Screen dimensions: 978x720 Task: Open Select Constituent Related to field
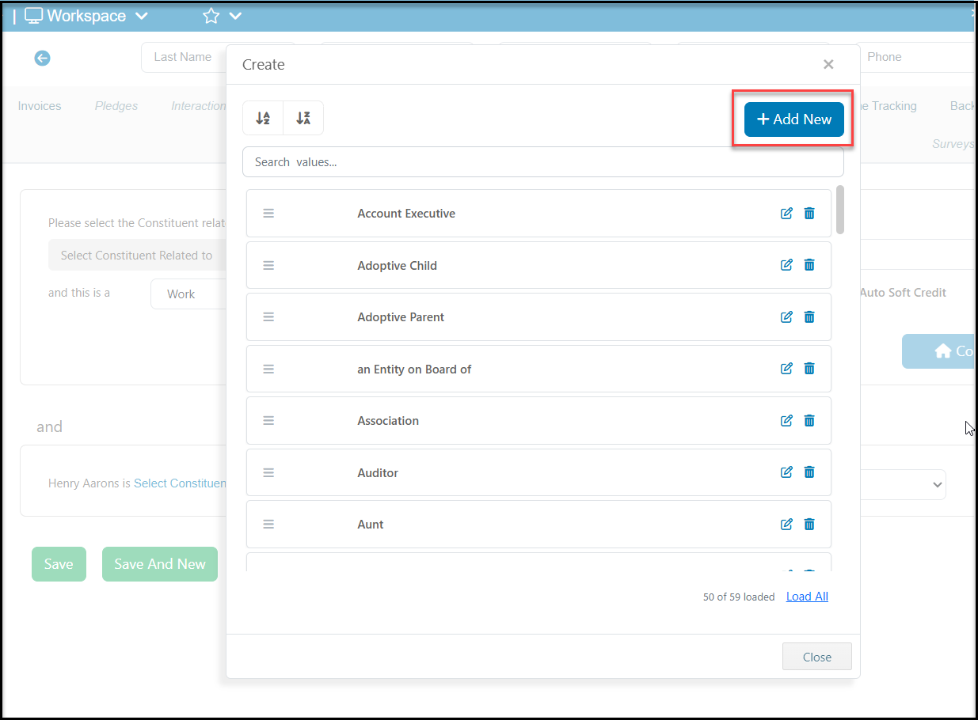tap(137, 256)
